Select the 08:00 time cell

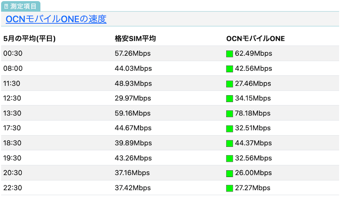[x=13, y=69]
